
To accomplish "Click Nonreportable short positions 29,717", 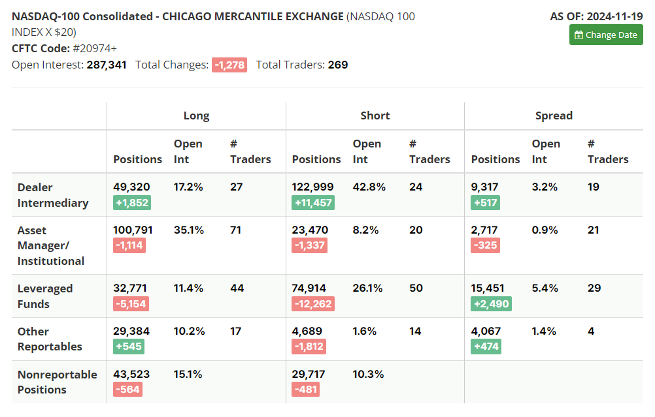I will (x=309, y=375).
